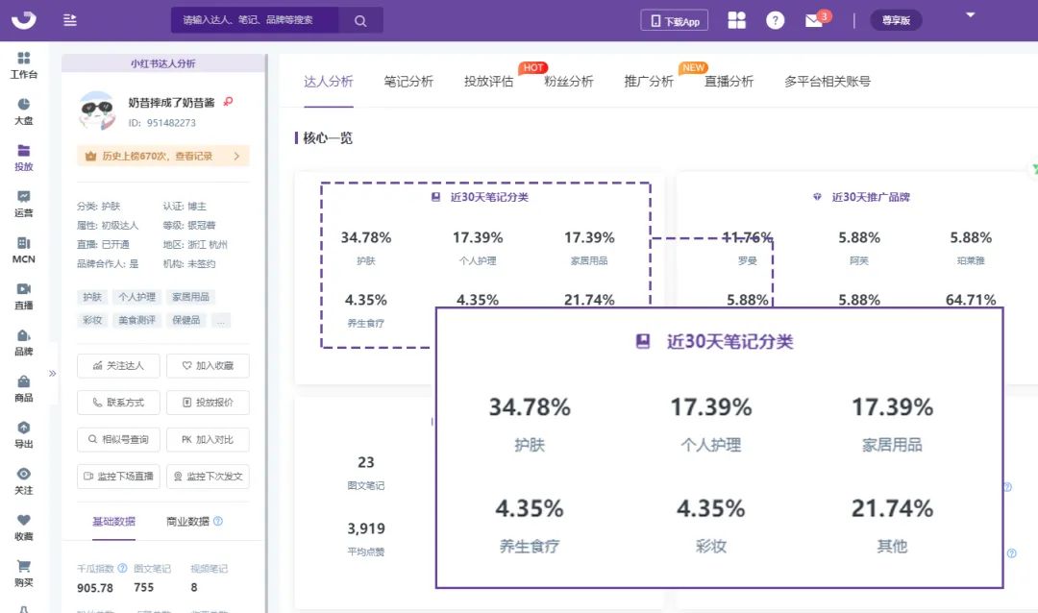Viewport: 1038px width, 613px height.
Task: Click the help question-mark icon in the top bar
Action: point(776,20)
